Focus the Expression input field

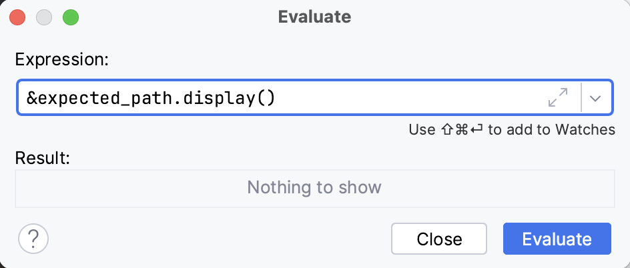pyautogui.click(x=400, y=98)
